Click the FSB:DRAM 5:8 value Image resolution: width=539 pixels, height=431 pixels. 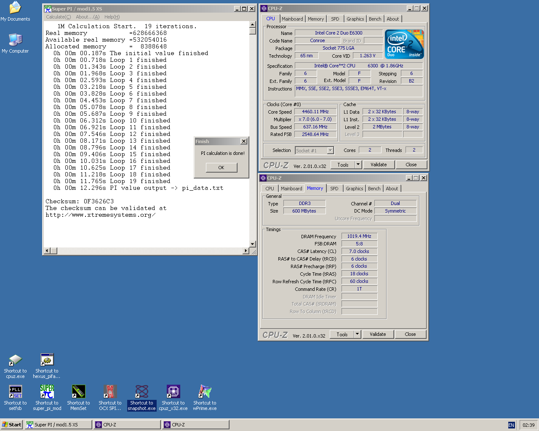click(359, 244)
